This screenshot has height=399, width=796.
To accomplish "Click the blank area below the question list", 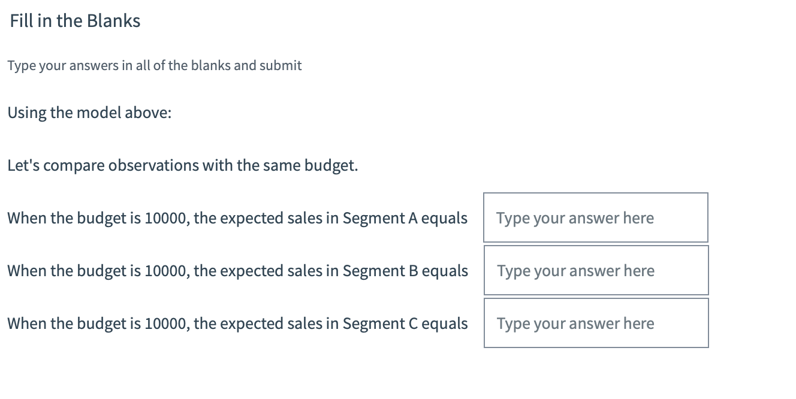I will [x=396, y=377].
